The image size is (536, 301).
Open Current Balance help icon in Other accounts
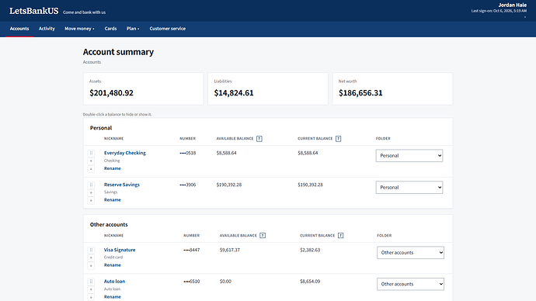click(340, 236)
